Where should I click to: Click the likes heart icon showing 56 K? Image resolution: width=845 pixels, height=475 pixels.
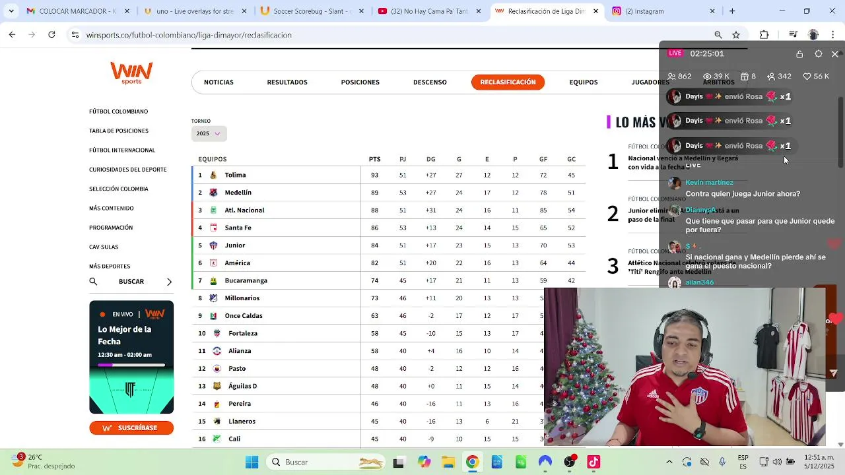pos(807,77)
